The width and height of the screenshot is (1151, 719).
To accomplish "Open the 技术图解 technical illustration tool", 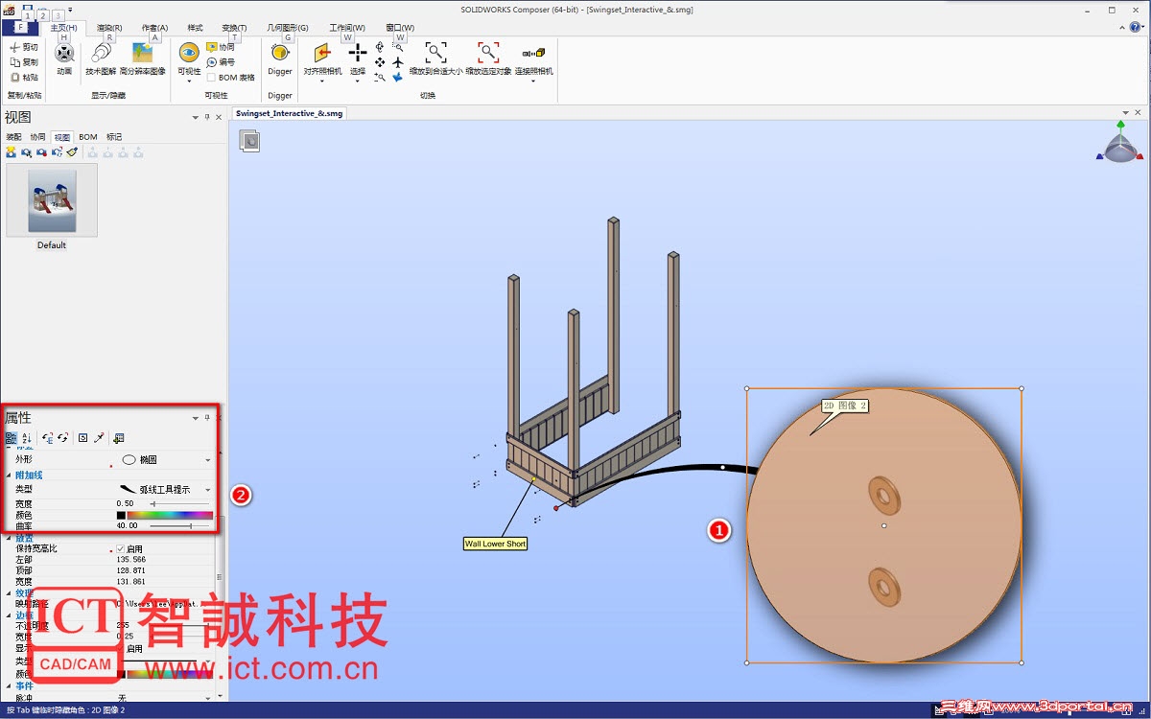I will coord(101,58).
